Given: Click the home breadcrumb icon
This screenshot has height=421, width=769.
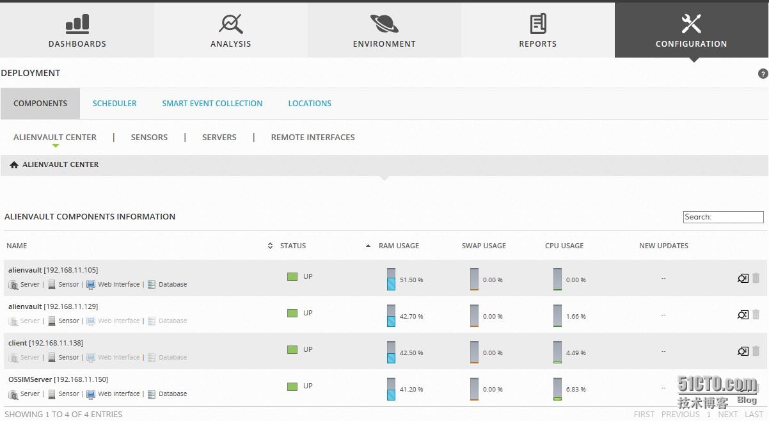Looking at the screenshot, I should pyautogui.click(x=14, y=165).
